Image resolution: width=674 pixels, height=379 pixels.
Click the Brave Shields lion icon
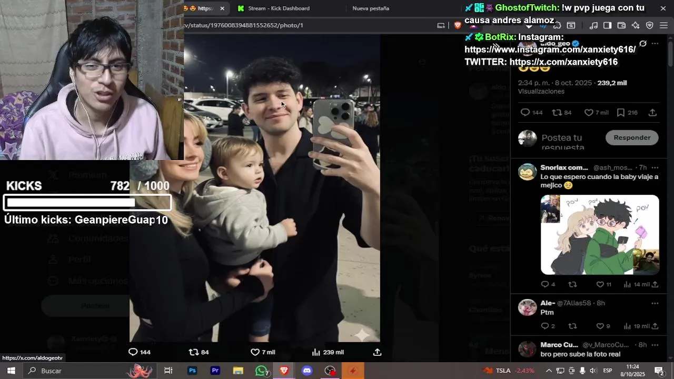(x=458, y=25)
